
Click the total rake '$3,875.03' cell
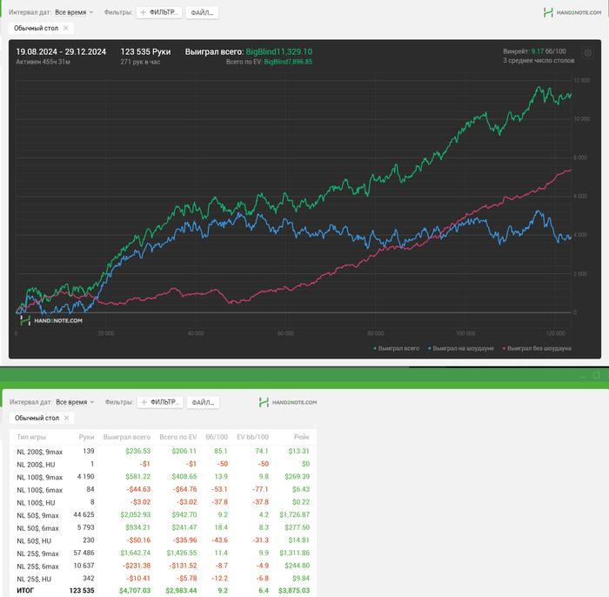pyautogui.click(x=294, y=590)
